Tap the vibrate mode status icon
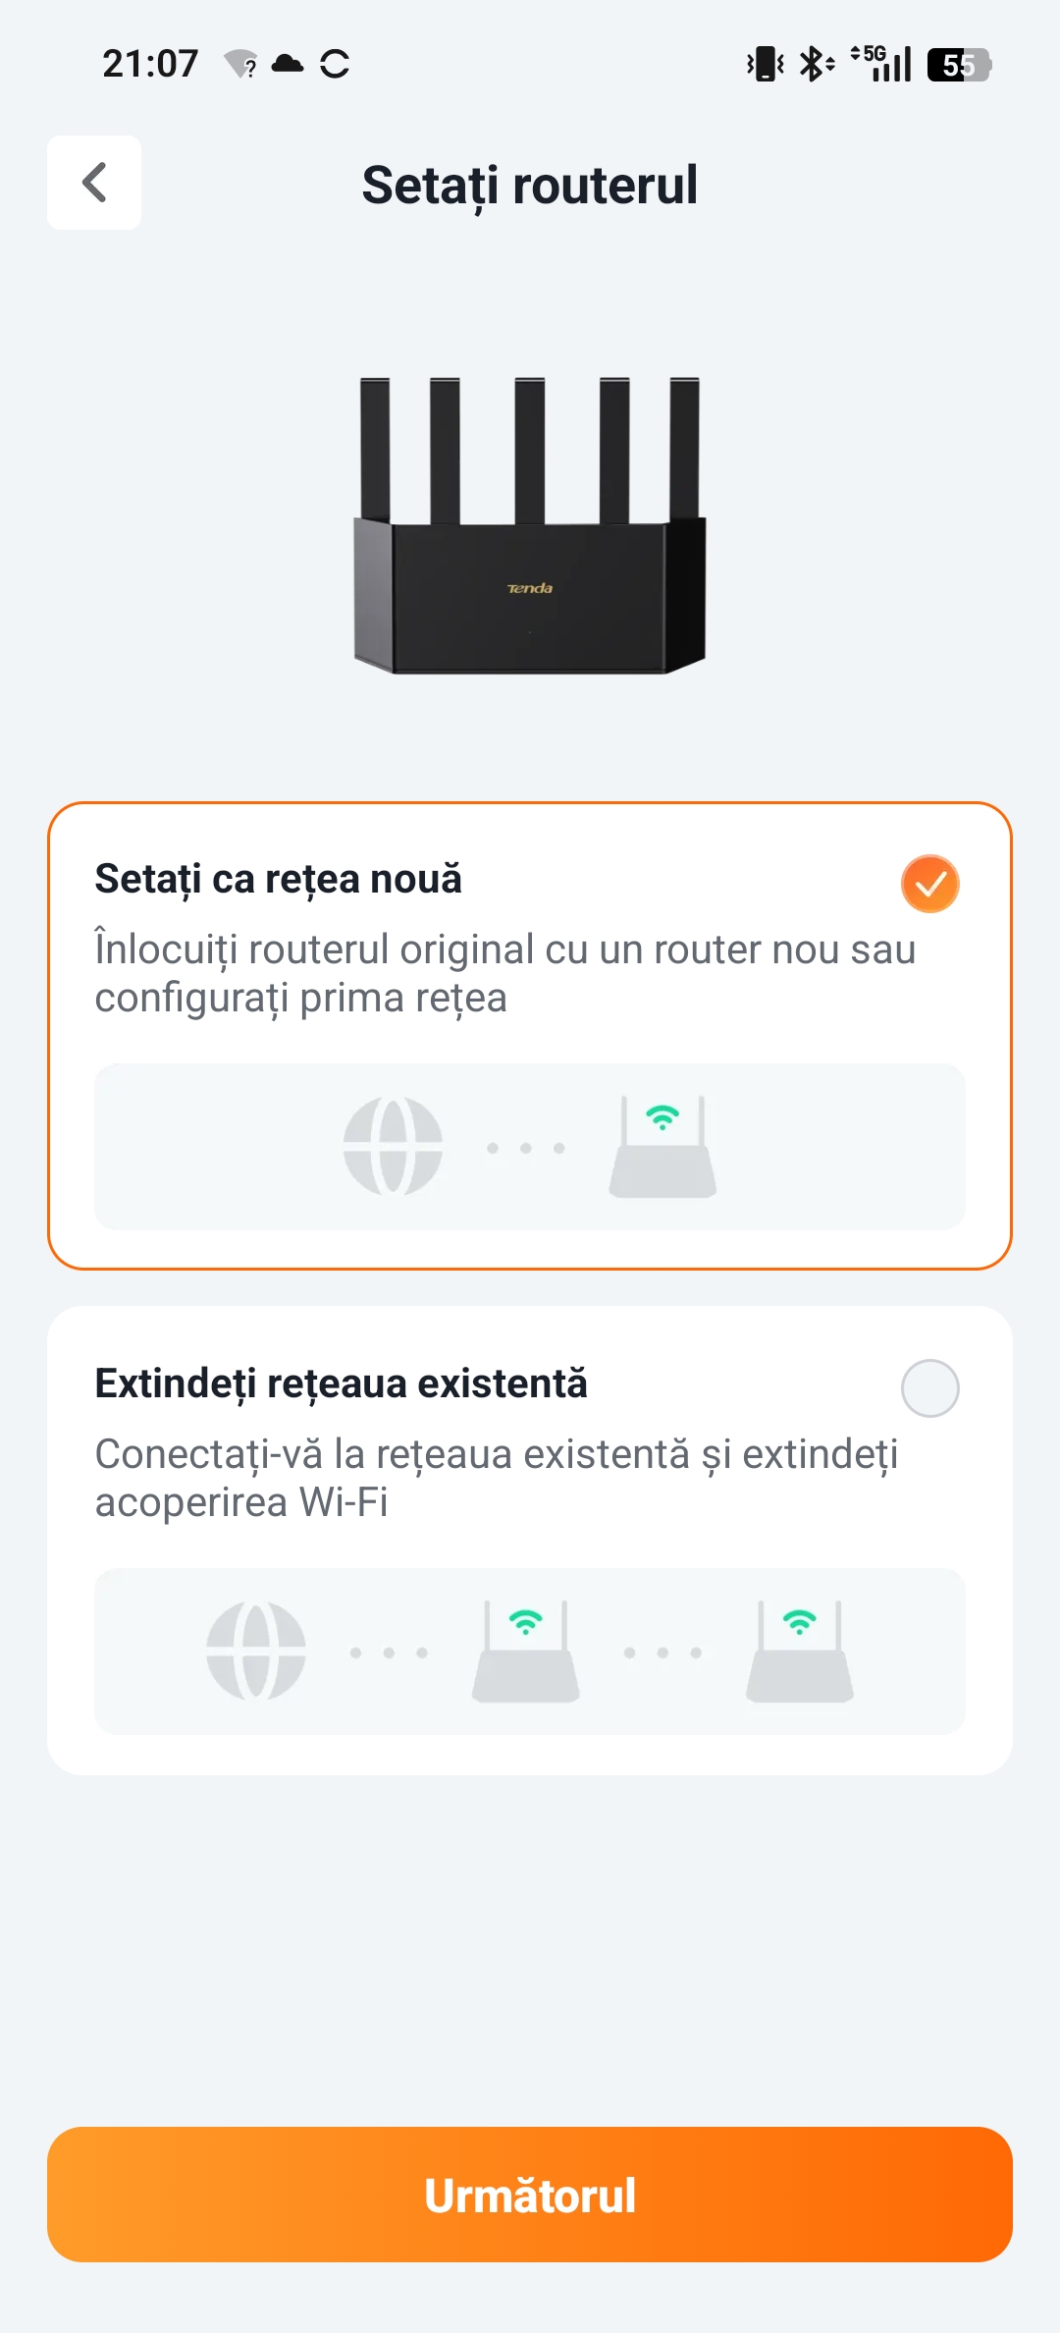 [x=765, y=65]
